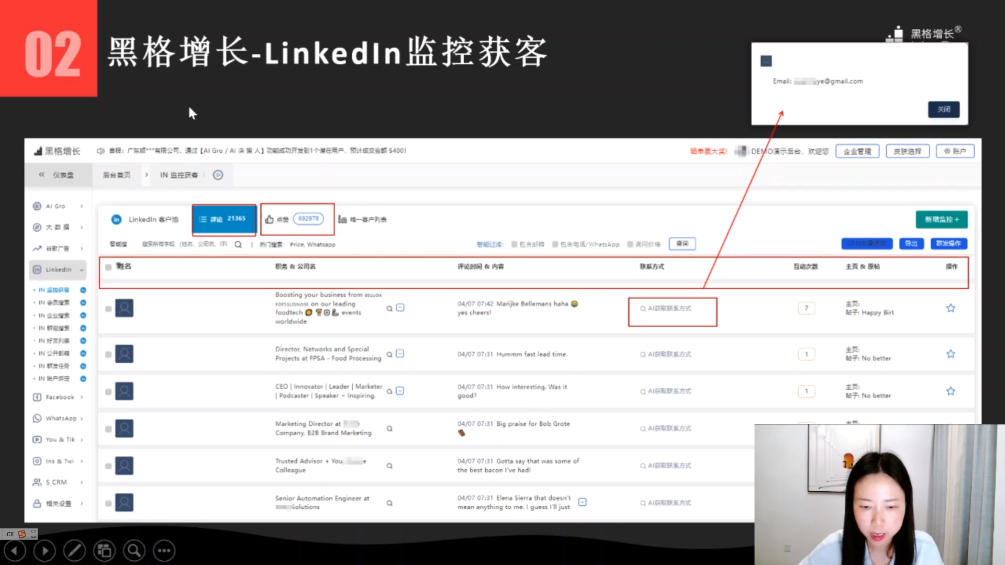Star the first row with Happy Birt post
This screenshot has width=1005, height=565.
coord(951,308)
